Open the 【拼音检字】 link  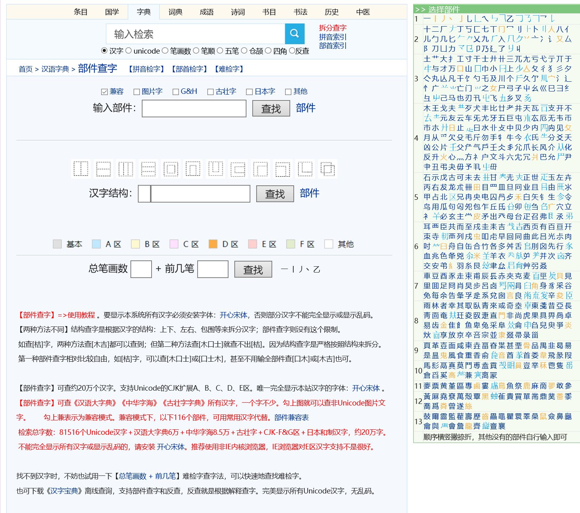tap(146, 69)
